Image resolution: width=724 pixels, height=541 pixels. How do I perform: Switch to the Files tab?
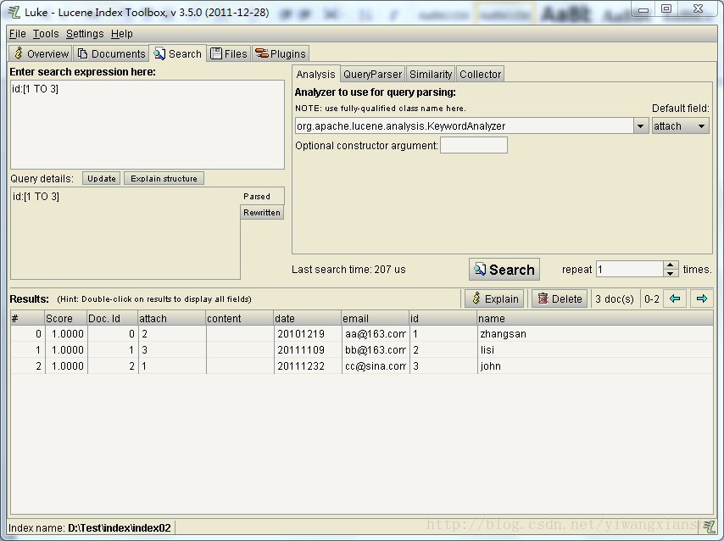click(x=229, y=53)
